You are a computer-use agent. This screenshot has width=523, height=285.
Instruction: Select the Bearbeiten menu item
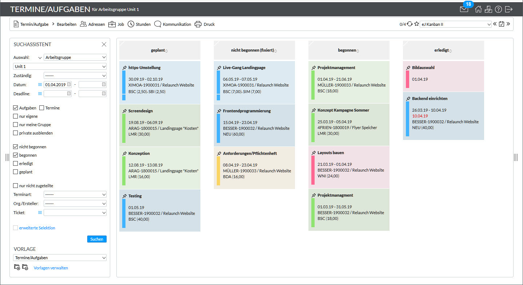(67, 24)
